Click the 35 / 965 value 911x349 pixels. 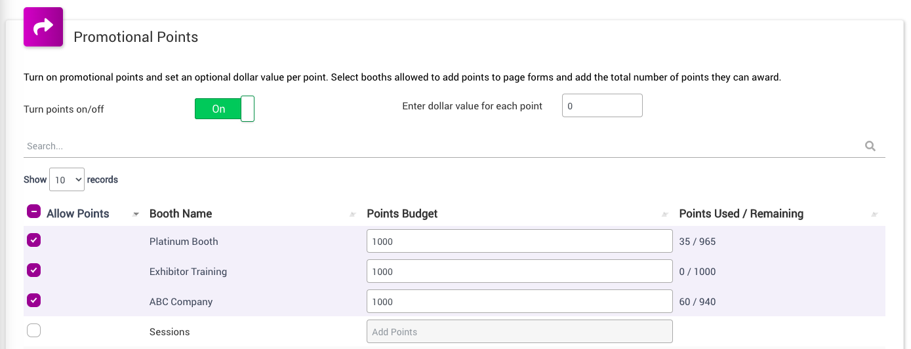pyautogui.click(x=697, y=241)
